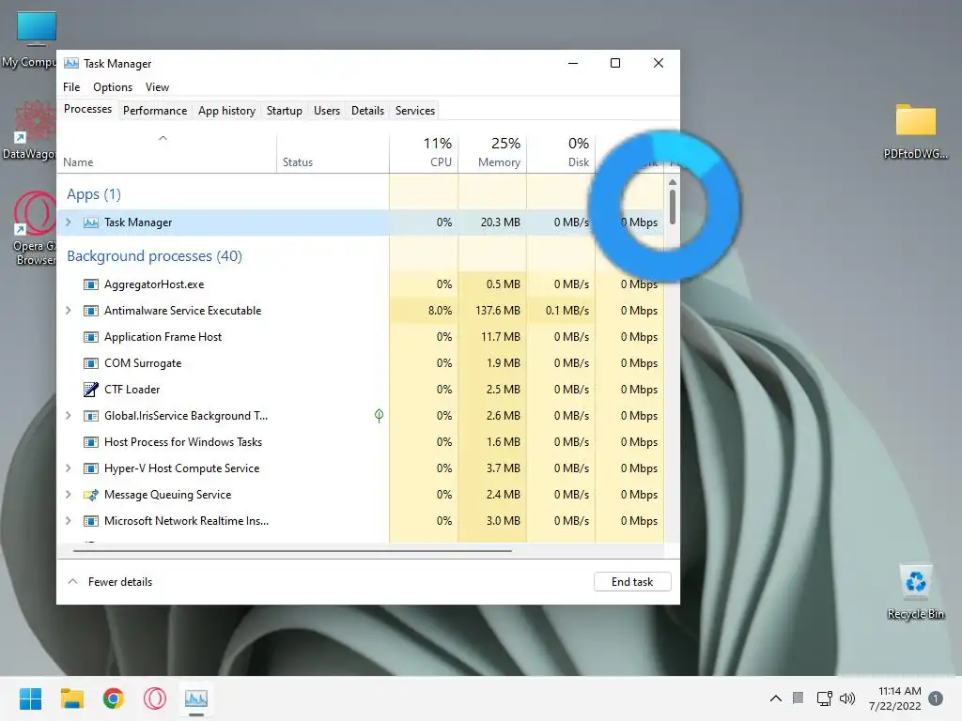Viewport: 962px width, 721px height.
Task: Sort processes by Memory column
Action: (x=492, y=153)
